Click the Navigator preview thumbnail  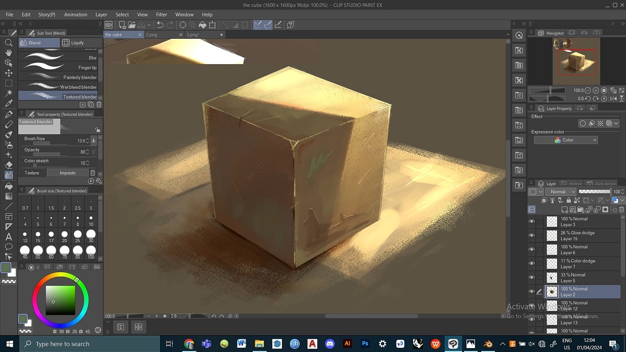click(x=576, y=61)
